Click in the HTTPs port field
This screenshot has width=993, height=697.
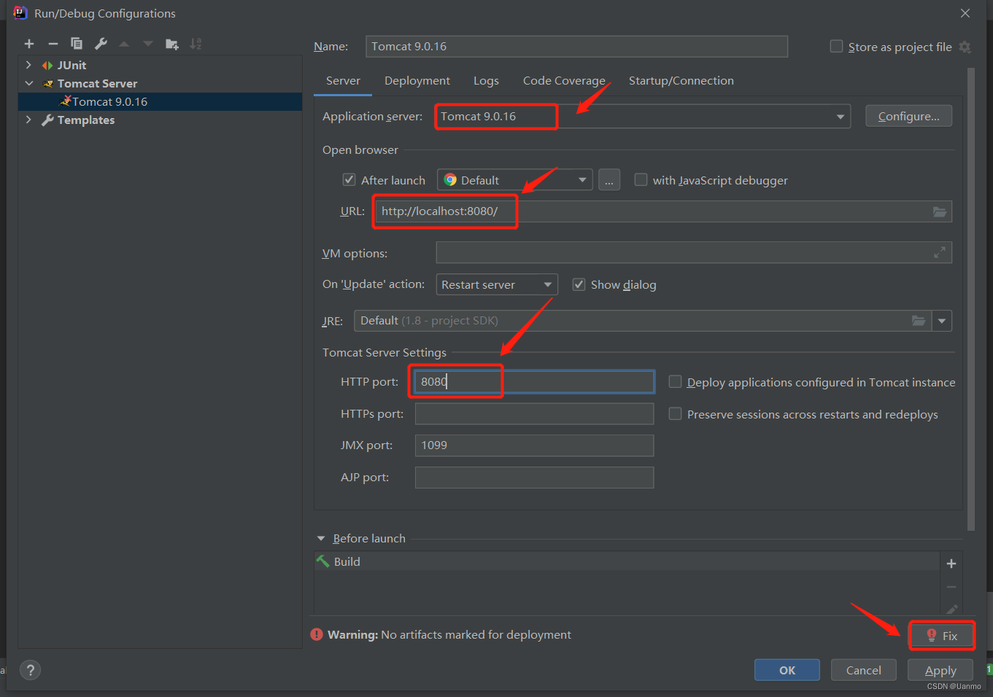pos(534,413)
